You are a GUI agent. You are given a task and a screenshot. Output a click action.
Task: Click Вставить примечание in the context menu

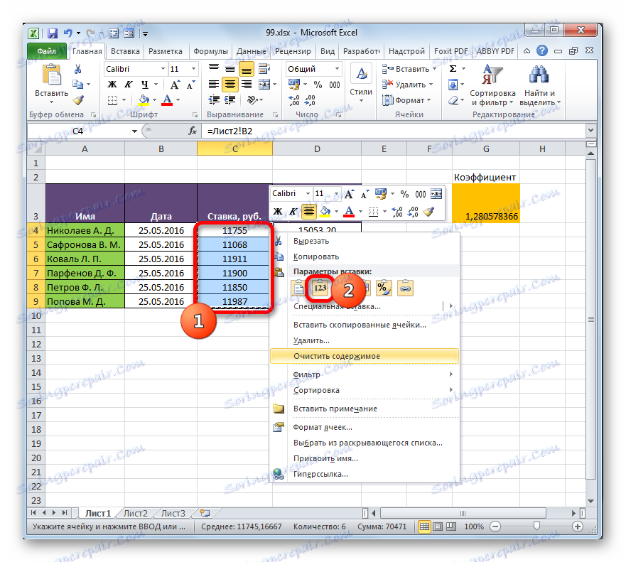[x=365, y=409]
